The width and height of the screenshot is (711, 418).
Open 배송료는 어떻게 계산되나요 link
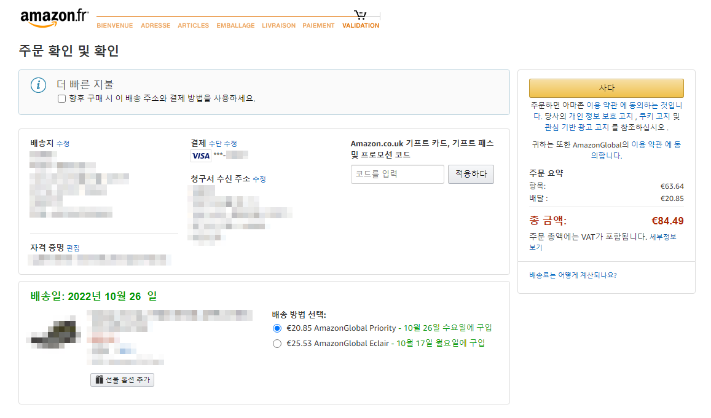[573, 275]
